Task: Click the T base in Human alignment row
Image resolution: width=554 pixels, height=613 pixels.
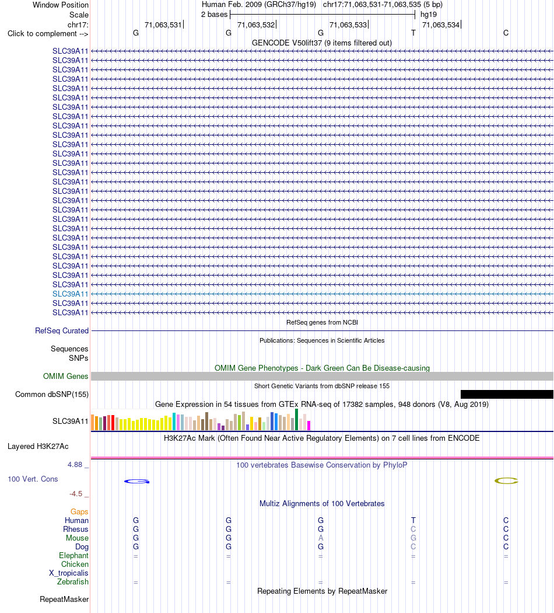Action: click(413, 520)
